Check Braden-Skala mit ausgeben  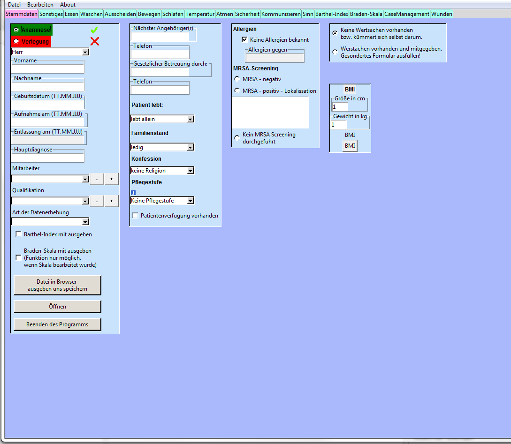click(x=18, y=257)
